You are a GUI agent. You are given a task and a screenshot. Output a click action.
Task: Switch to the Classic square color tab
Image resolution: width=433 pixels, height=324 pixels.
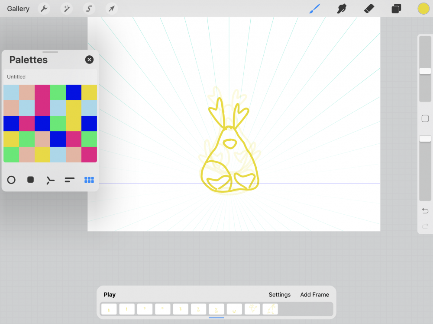click(x=31, y=180)
